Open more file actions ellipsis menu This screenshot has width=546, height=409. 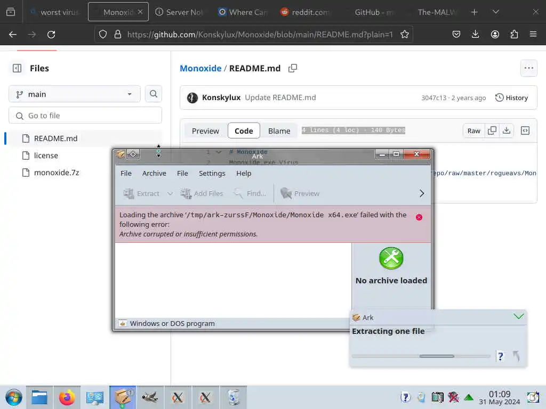coord(528,68)
